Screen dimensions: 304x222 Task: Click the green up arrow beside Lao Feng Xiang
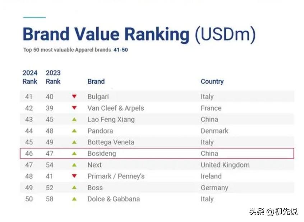coord(74,119)
